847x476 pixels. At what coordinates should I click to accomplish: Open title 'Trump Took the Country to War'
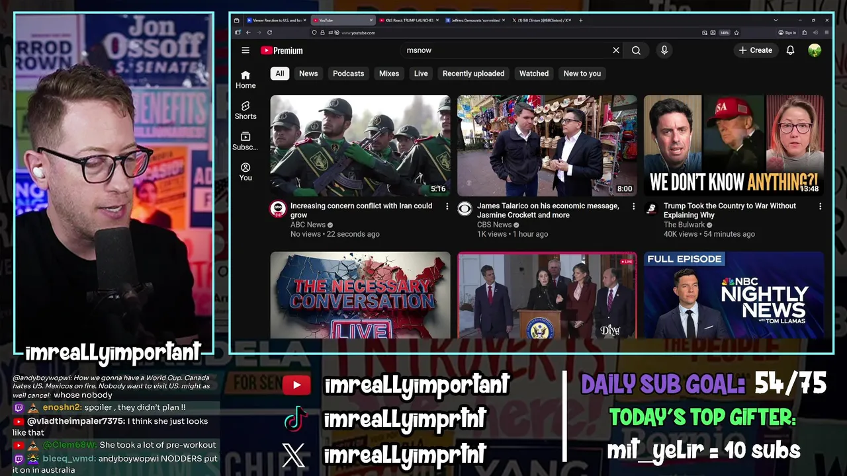click(x=730, y=210)
